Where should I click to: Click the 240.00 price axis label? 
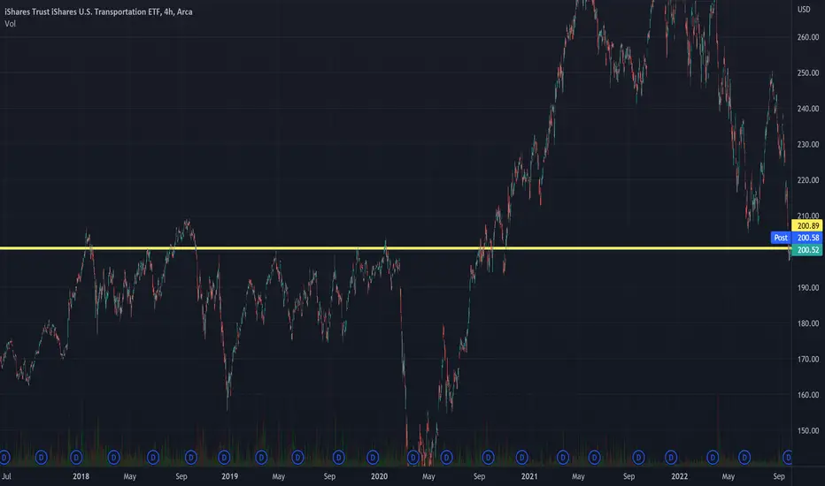point(808,109)
